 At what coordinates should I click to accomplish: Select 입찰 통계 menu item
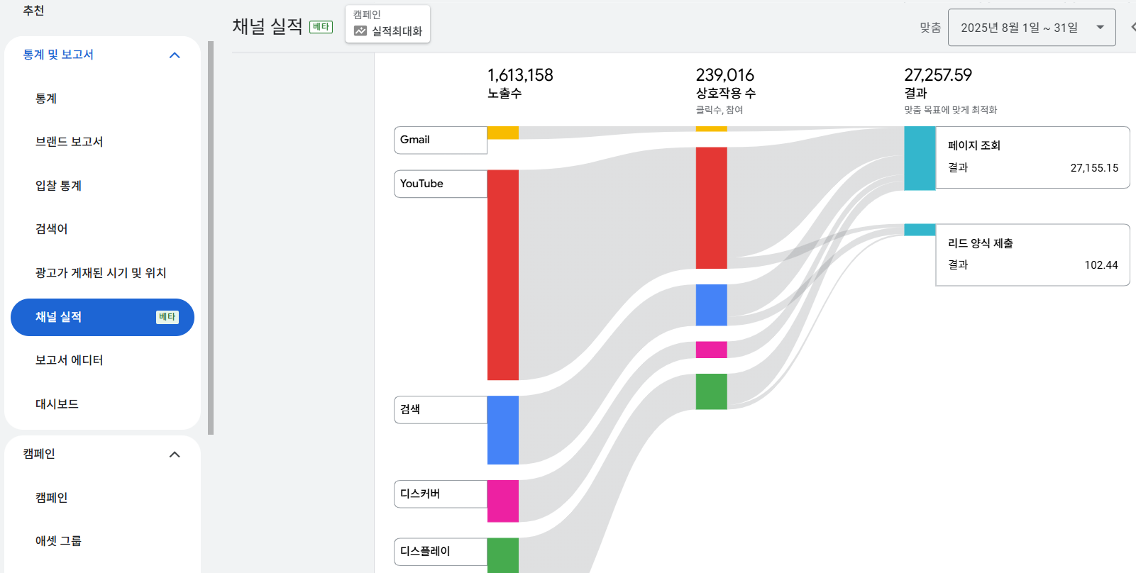click(59, 186)
